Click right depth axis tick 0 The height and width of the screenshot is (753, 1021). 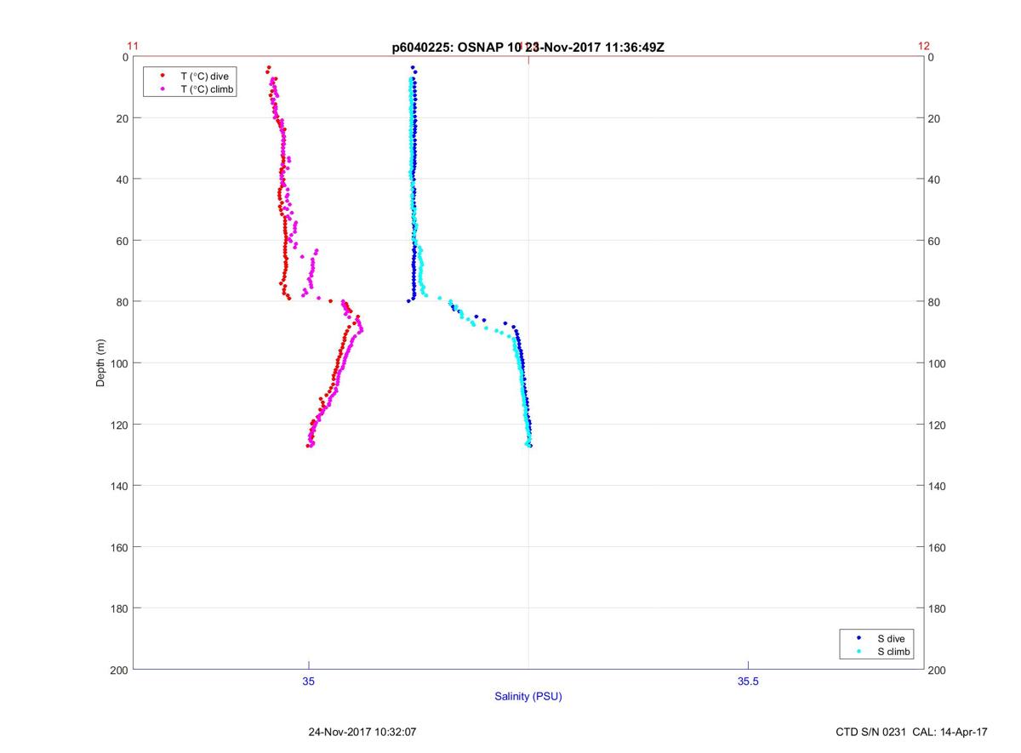932,57
